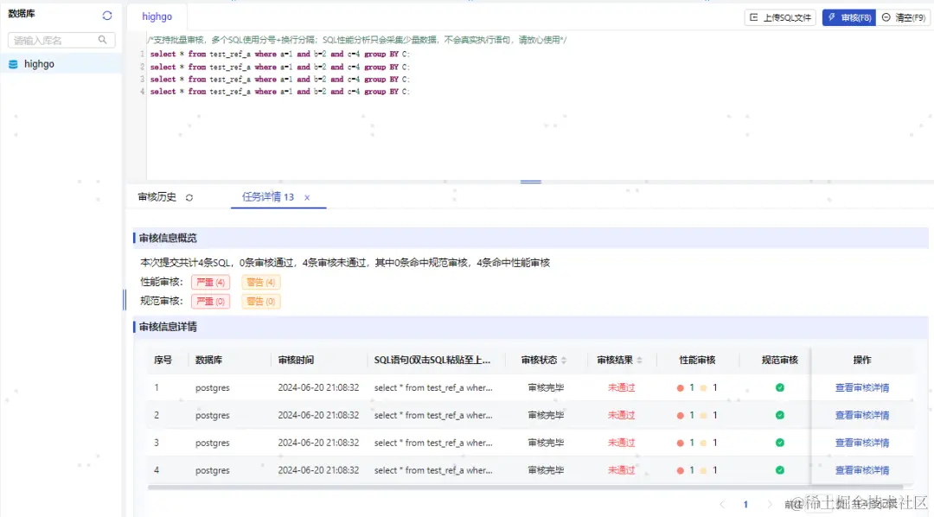Click row 3 red severity dot
The width and height of the screenshot is (934, 517).
[681, 444]
